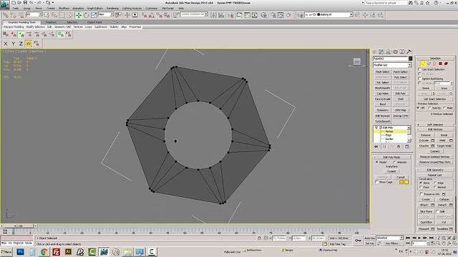Select the Rotate tool in main toolbar
This screenshot has height=257, width=458.
[86, 15]
